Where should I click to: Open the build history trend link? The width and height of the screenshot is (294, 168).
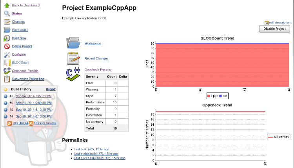pyautogui.click(x=51, y=89)
